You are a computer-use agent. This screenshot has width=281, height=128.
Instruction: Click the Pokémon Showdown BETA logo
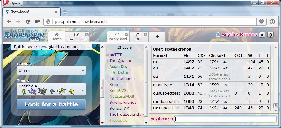click(x=25, y=34)
